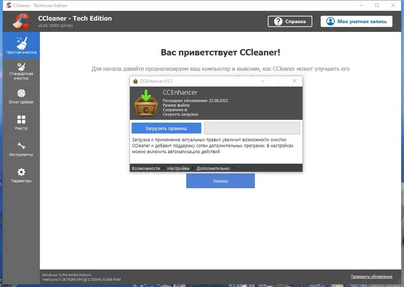This screenshot has width=404, height=287.
Task: Click Intel Core i7-2670QM CPU status text
Action: 81,279
